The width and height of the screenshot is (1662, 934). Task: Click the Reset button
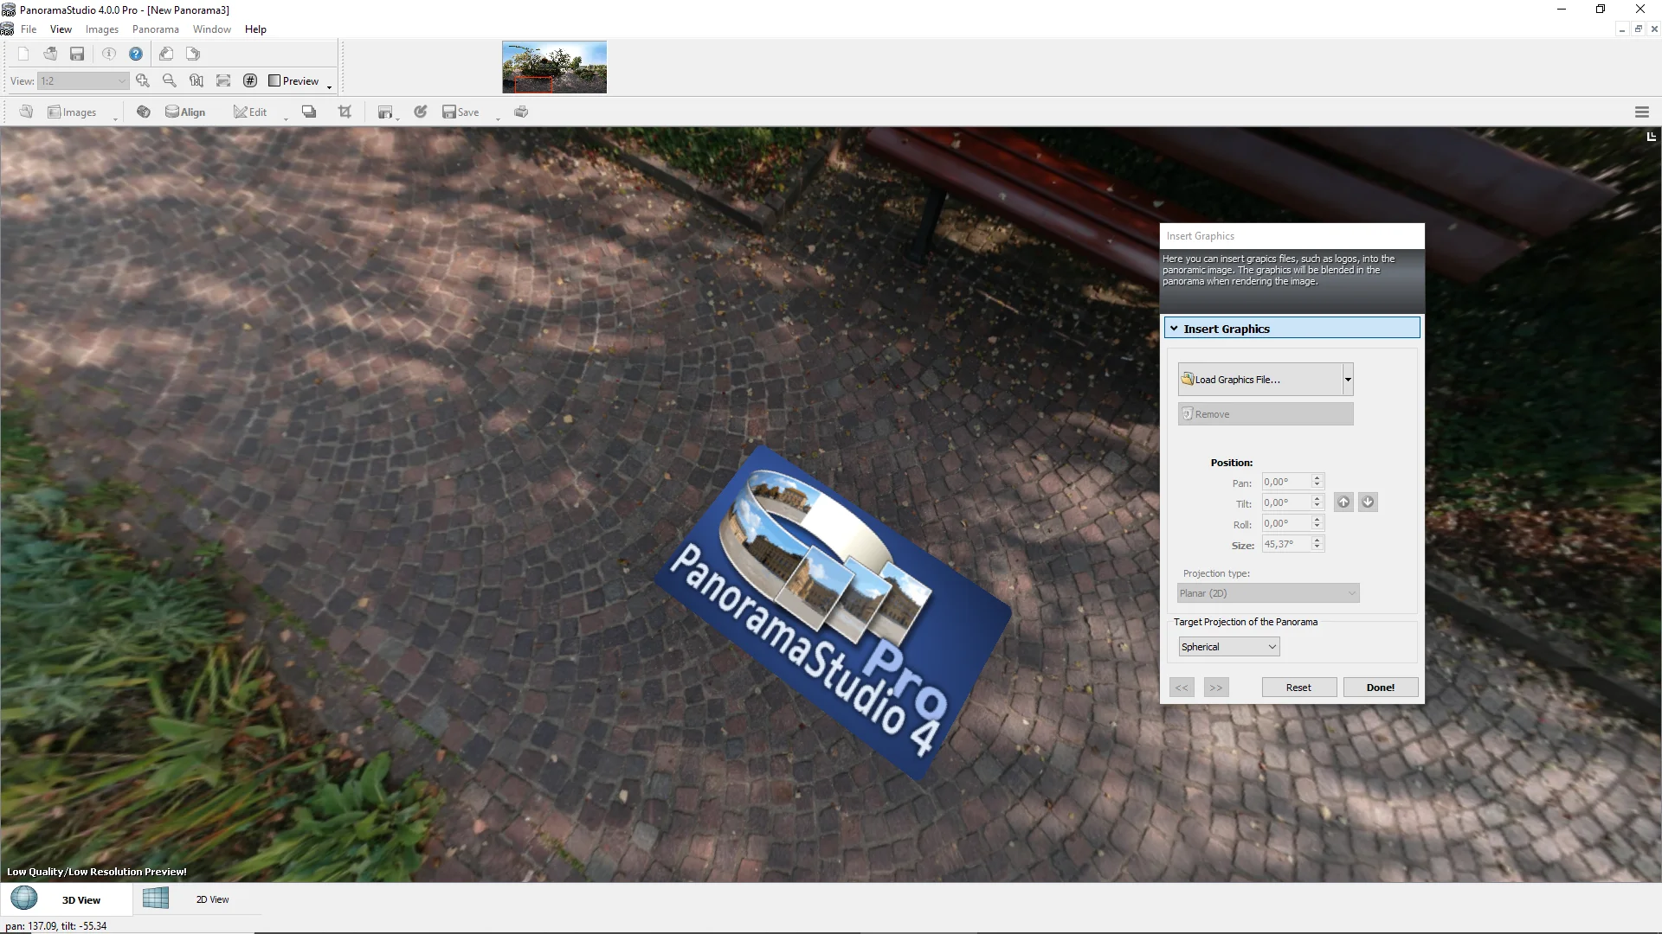click(1298, 687)
